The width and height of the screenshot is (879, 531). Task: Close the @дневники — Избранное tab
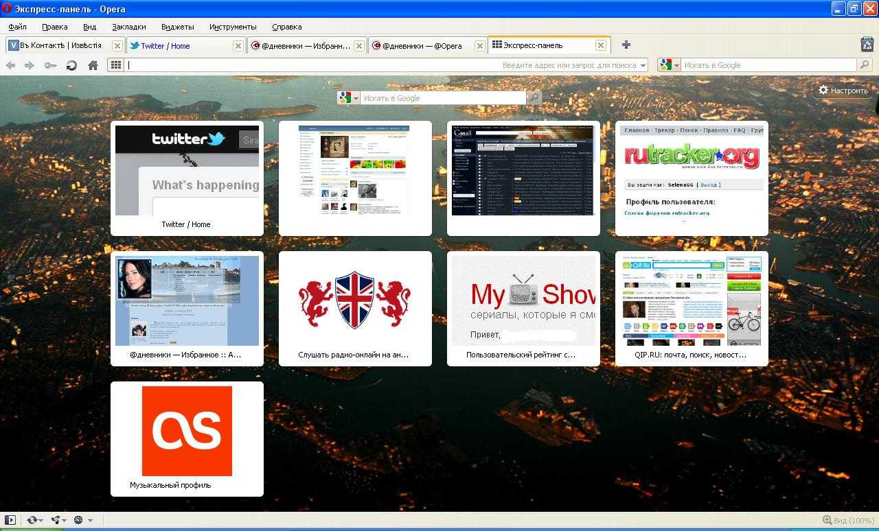pyautogui.click(x=359, y=46)
